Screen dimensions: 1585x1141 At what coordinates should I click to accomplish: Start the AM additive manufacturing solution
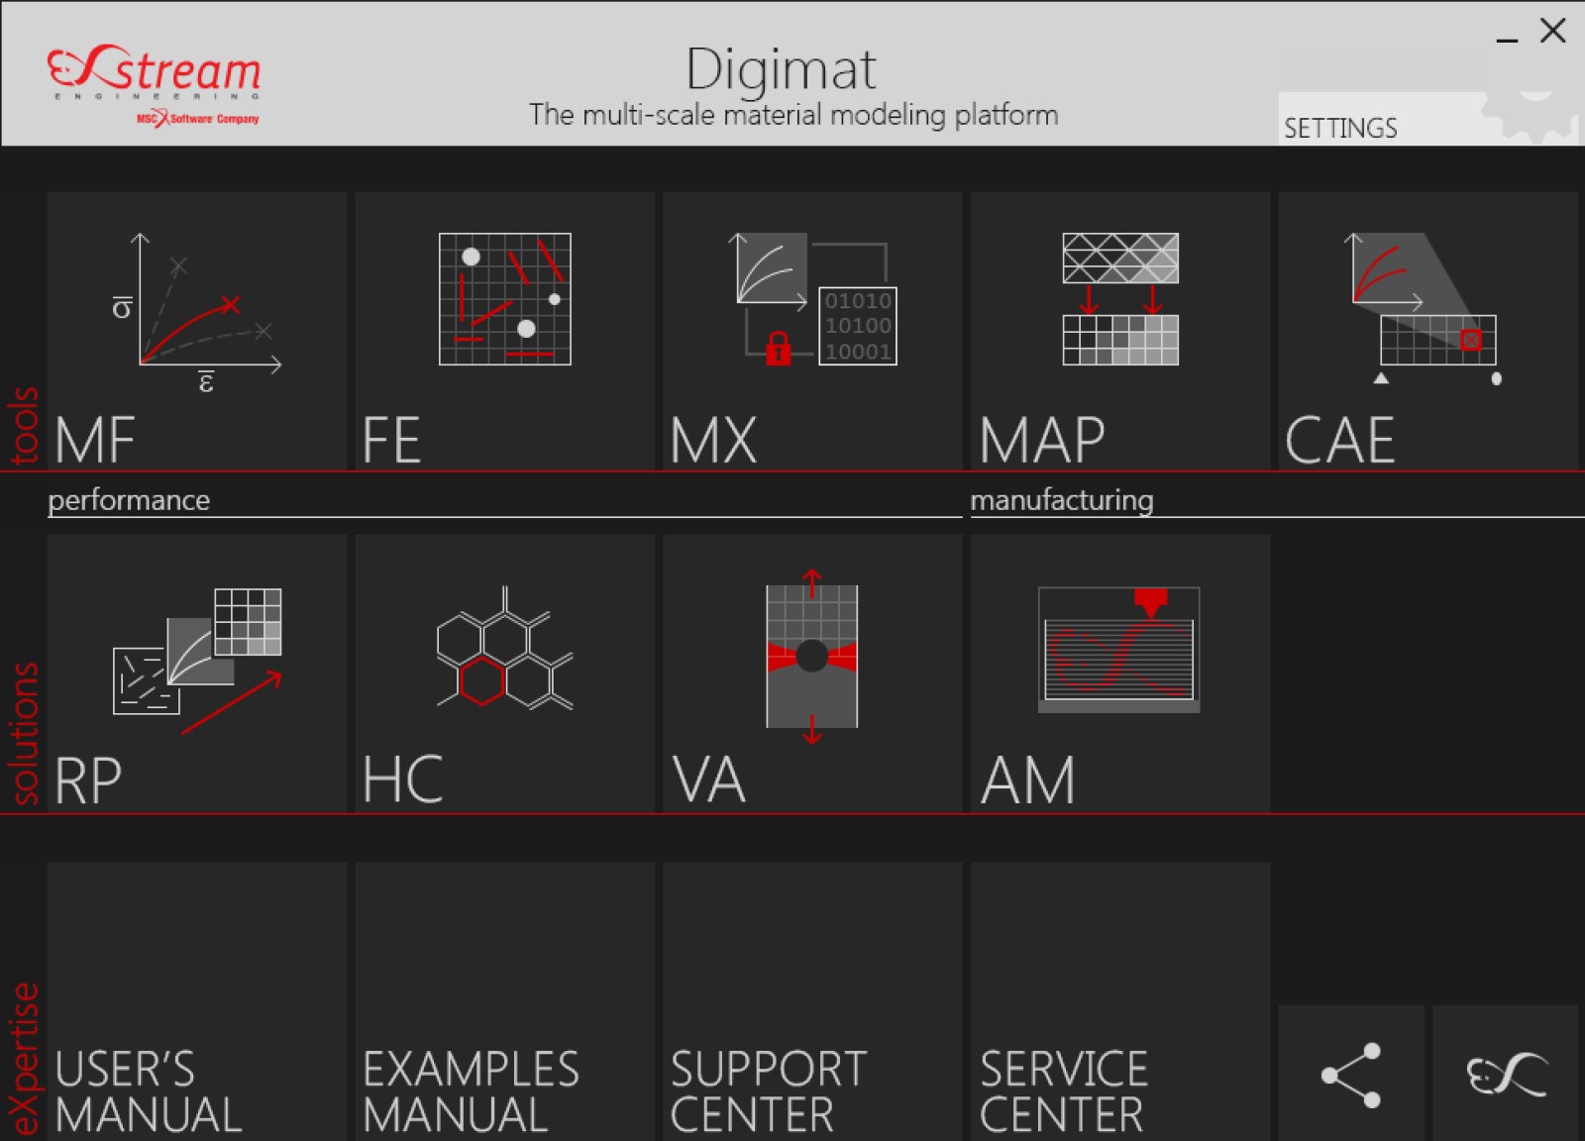1120,674
